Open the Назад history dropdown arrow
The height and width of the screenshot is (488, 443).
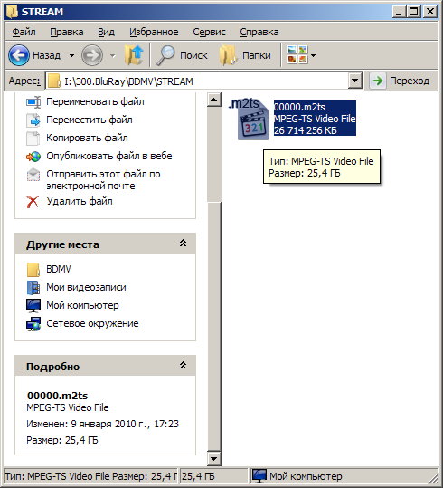click(x=71, y=56)
